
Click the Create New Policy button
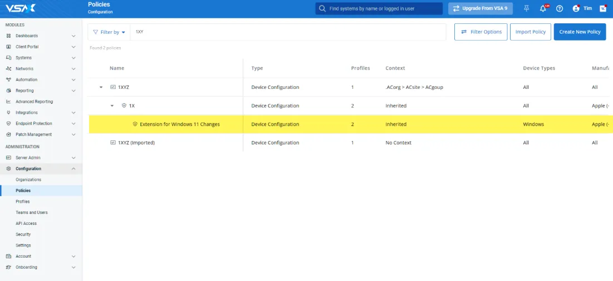pyautogui.click(x=580, y=32)
